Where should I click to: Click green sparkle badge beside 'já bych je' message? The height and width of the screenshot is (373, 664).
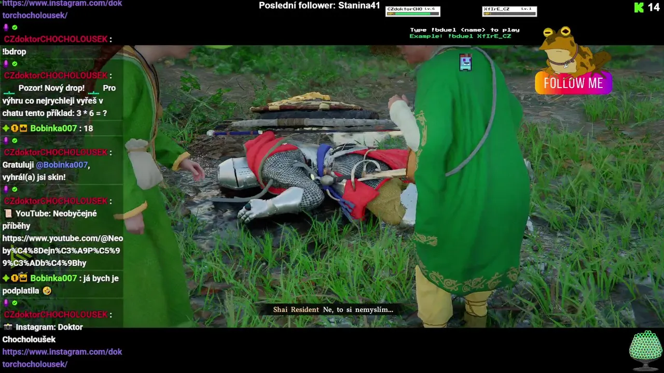coord(6,278)
